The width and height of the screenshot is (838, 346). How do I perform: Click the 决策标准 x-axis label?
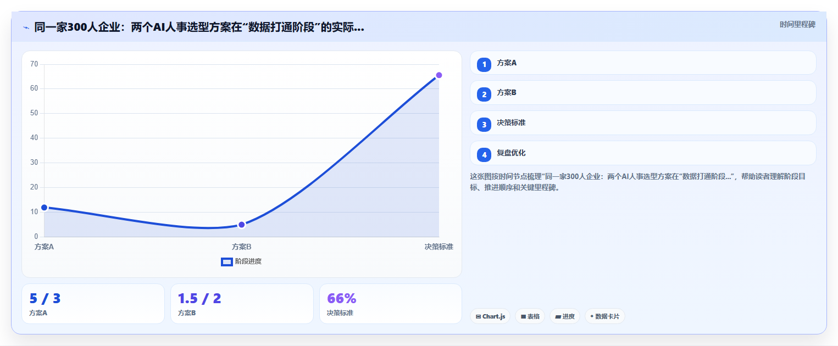coord(439,247)
